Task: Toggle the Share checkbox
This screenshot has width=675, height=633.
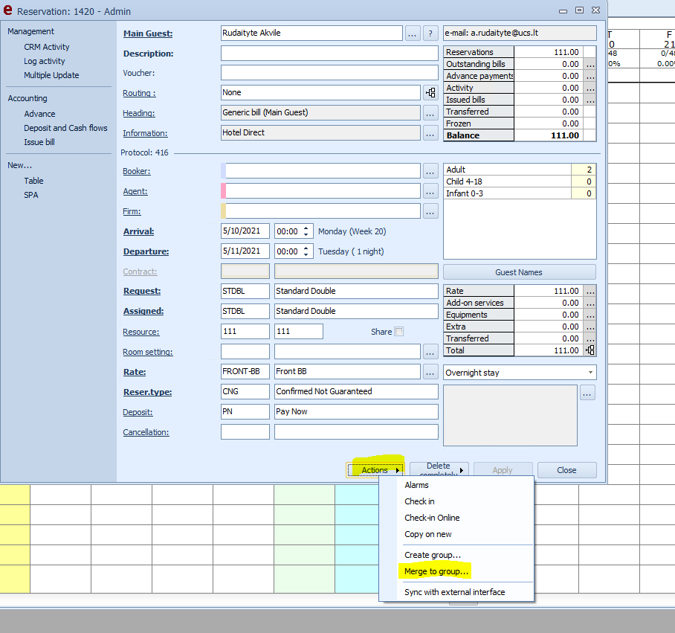Action: (399, 332)
